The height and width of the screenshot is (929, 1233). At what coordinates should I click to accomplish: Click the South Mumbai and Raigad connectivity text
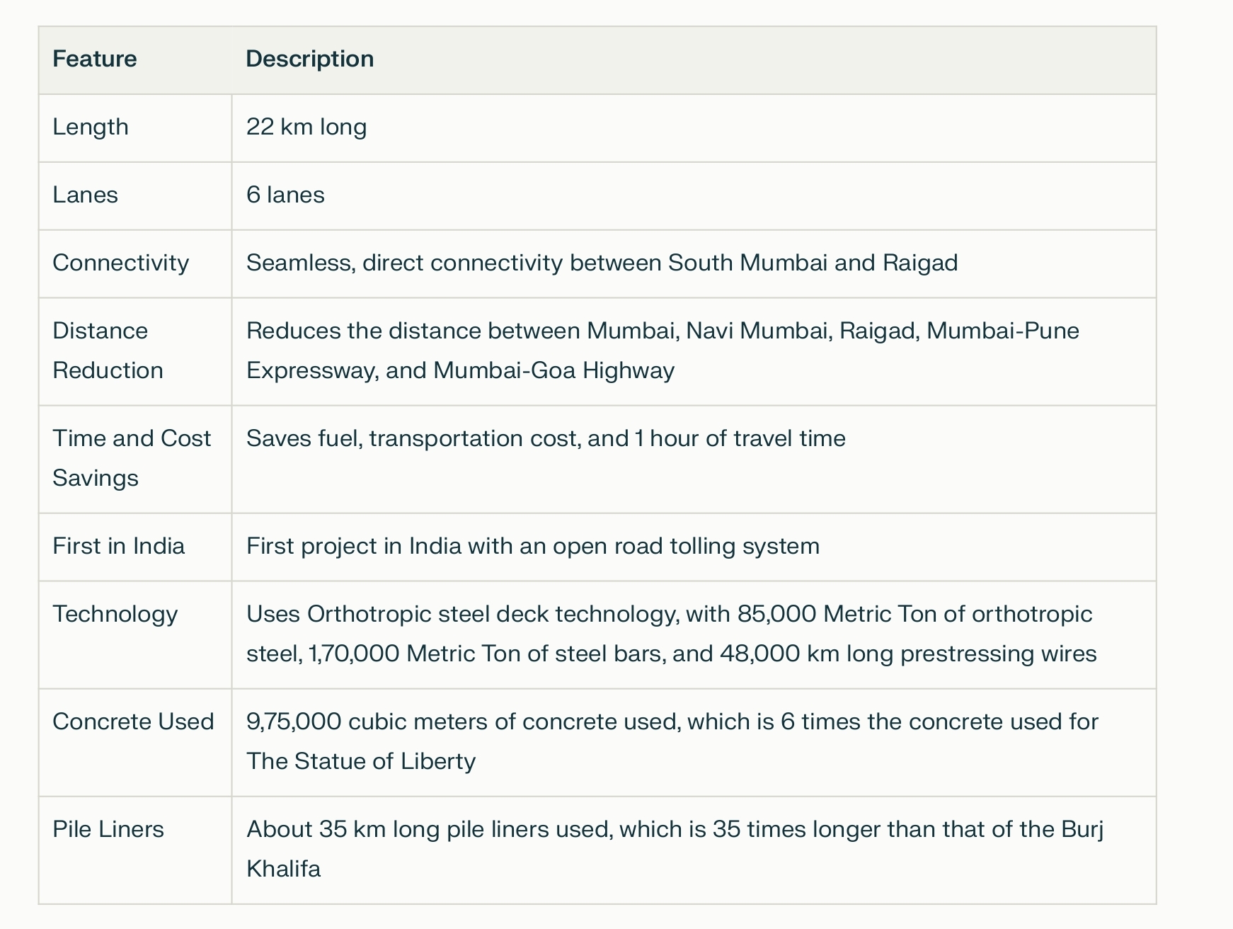click(602, 263)
